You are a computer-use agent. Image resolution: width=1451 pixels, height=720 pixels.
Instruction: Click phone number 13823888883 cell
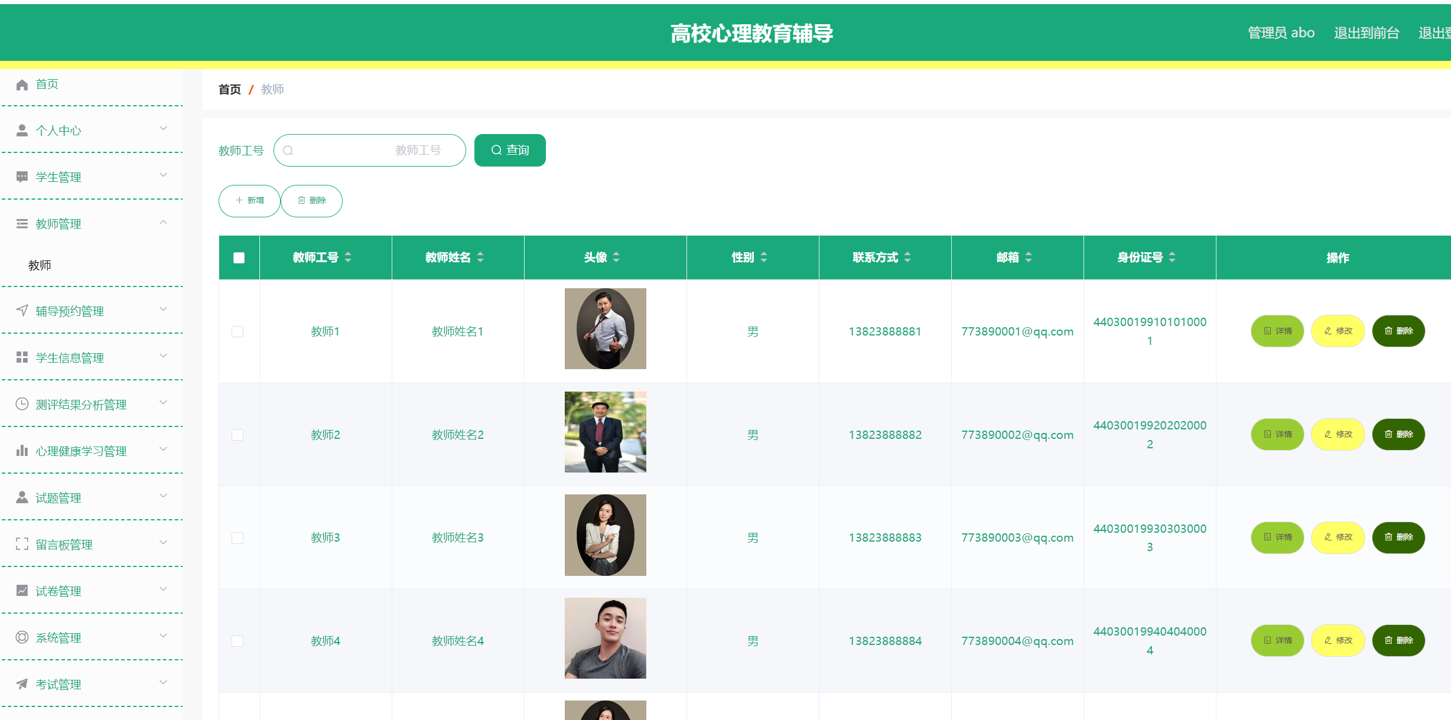(x=885, y=537)
